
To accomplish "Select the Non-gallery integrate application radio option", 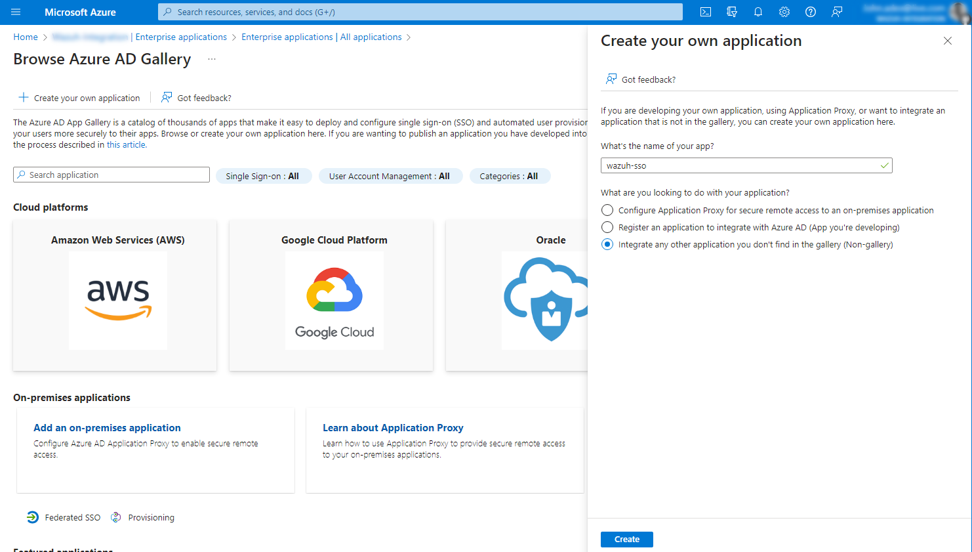I will (607, 244).
